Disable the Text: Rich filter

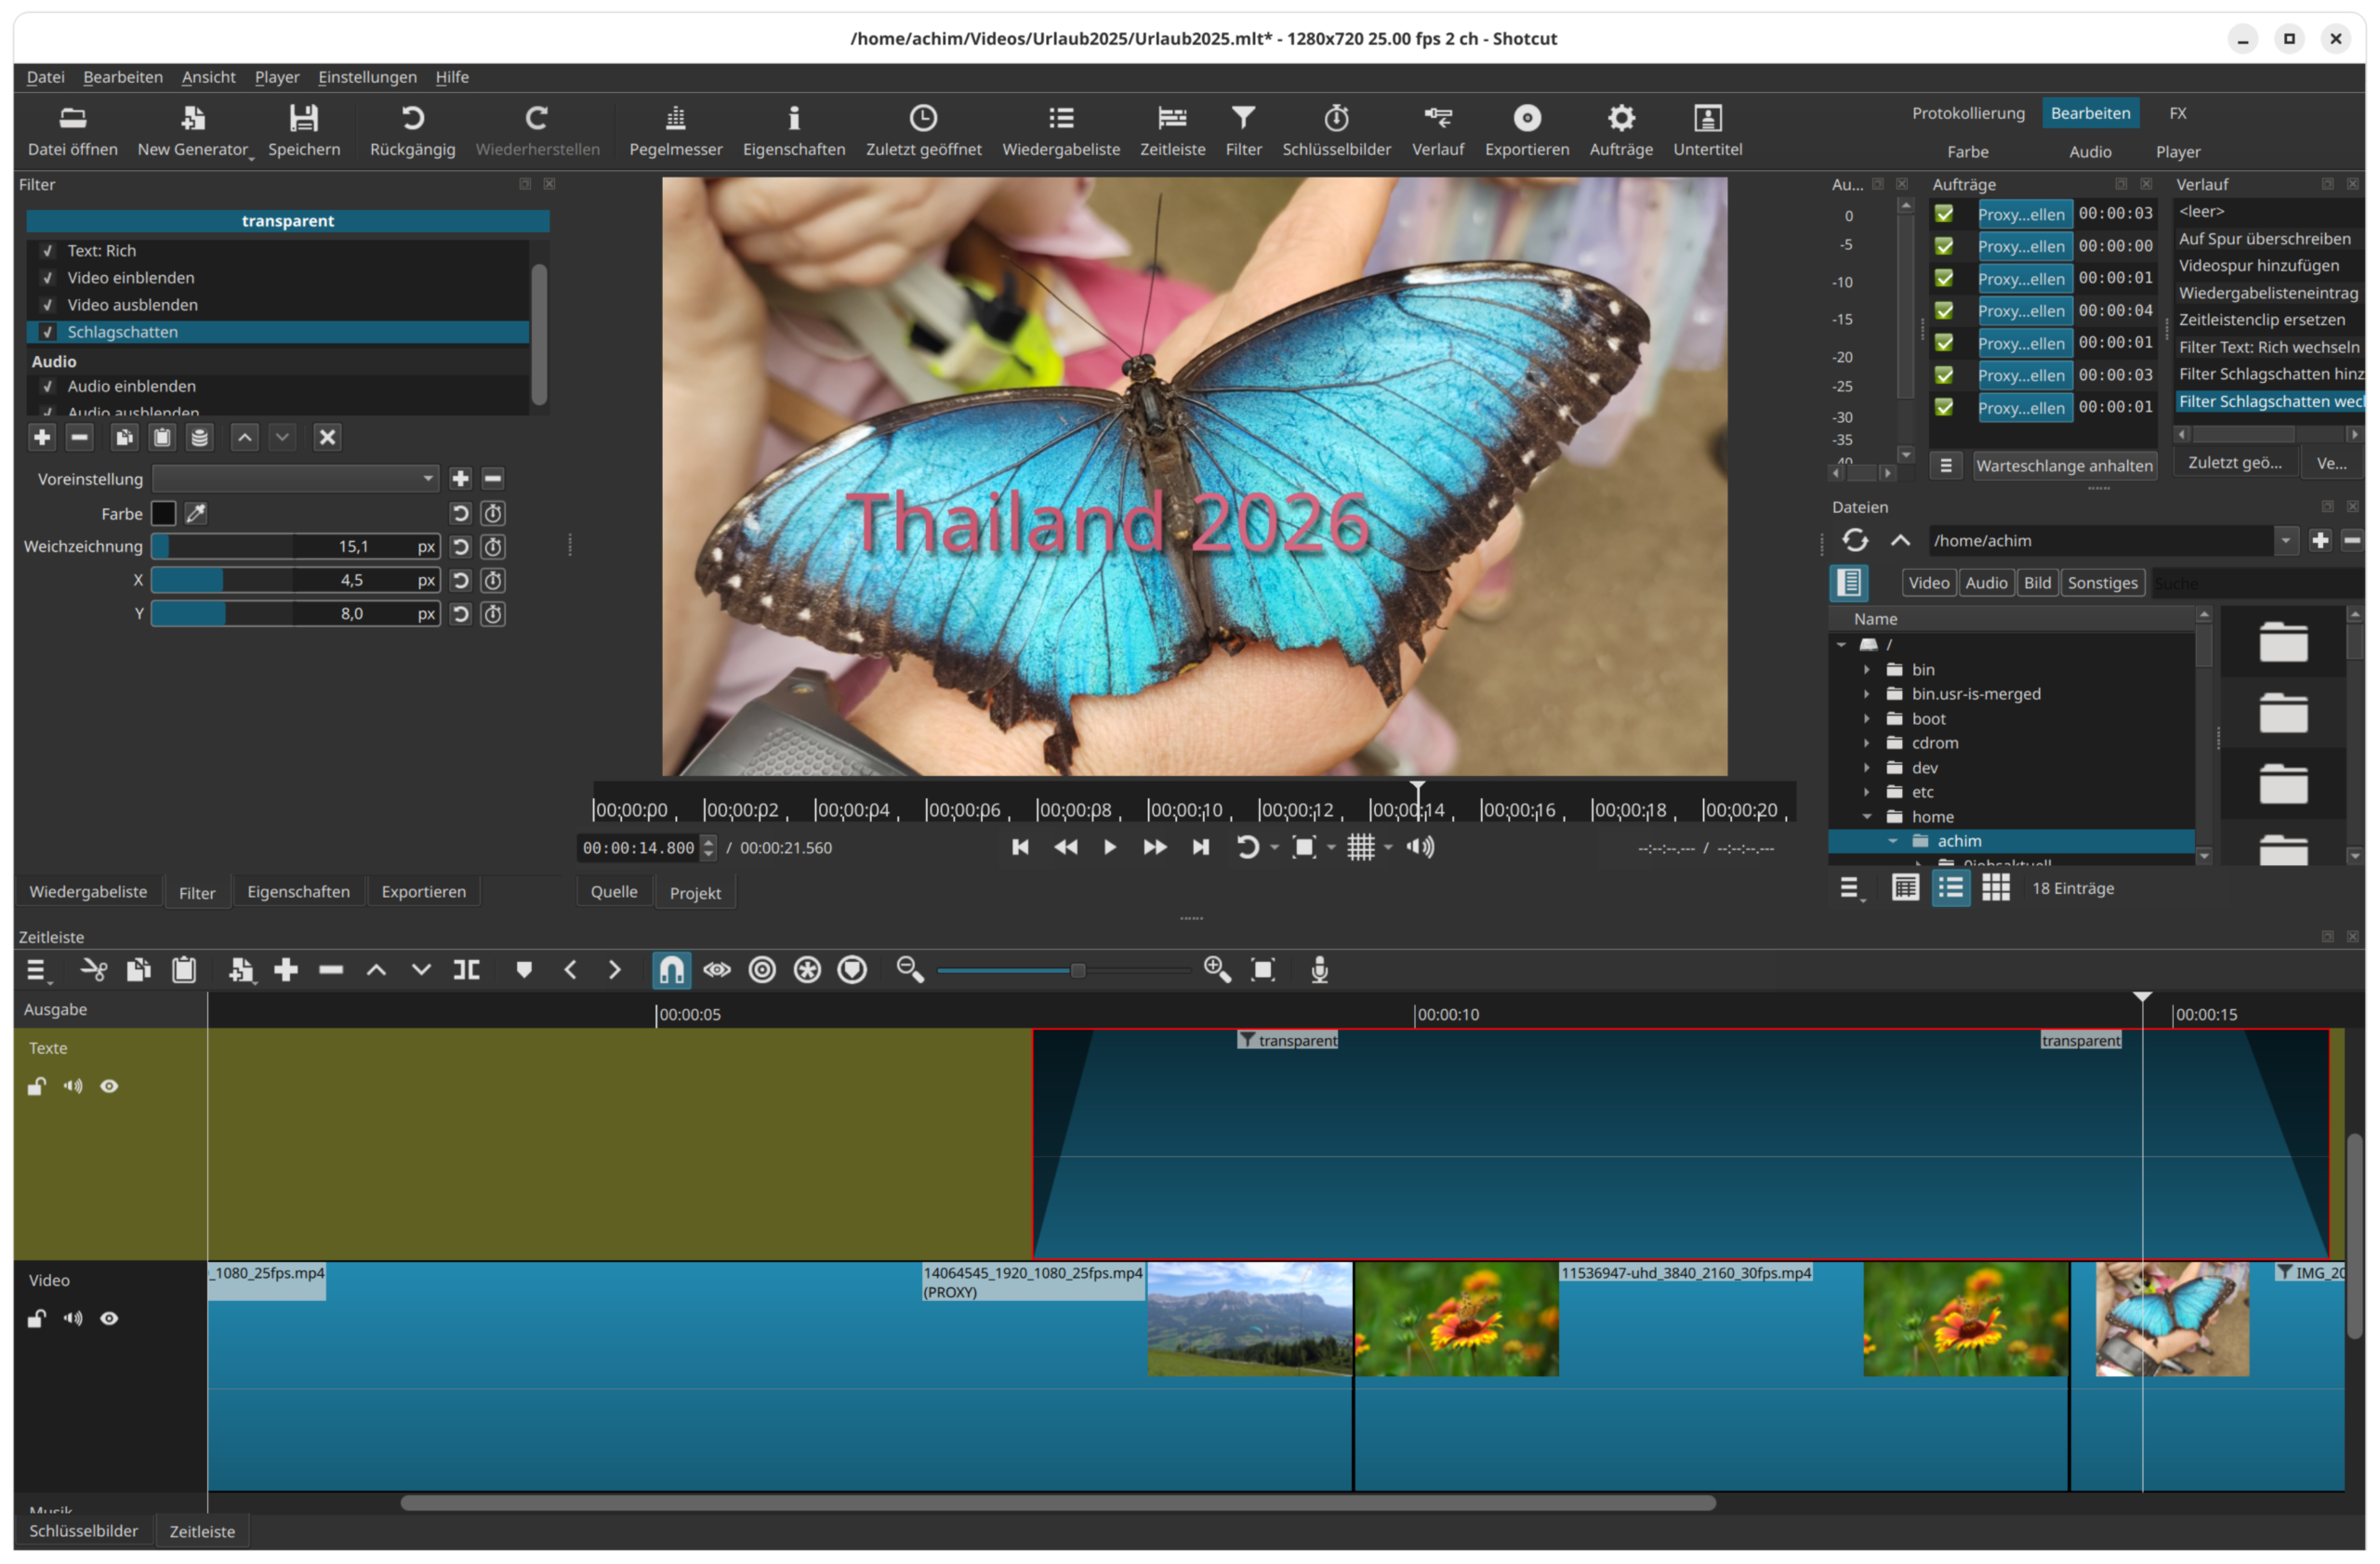[47, 251]
